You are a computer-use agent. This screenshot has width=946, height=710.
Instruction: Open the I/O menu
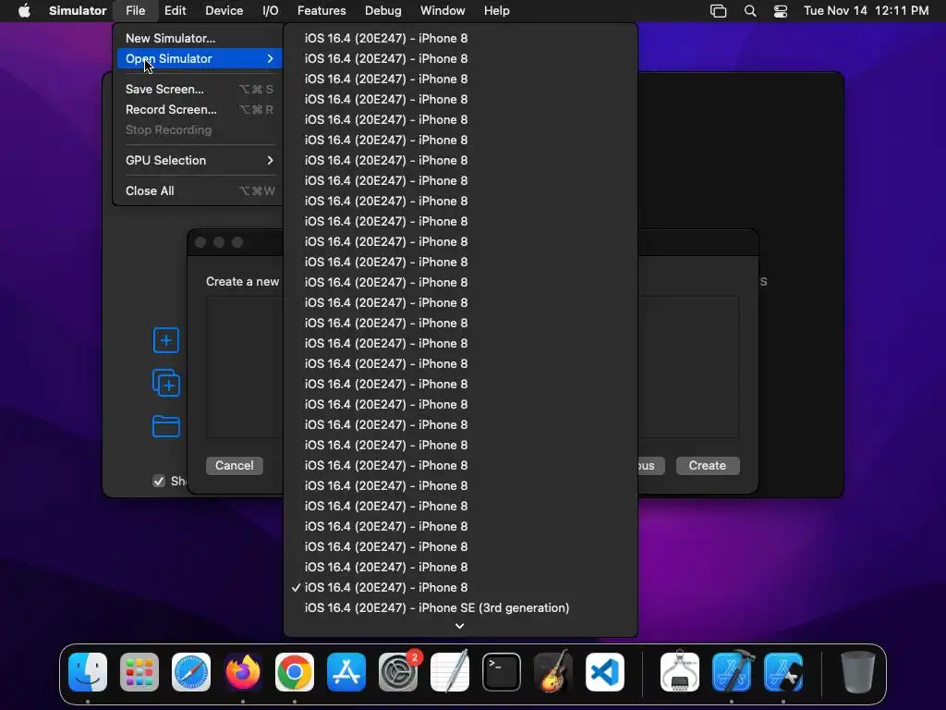point(271,11)
